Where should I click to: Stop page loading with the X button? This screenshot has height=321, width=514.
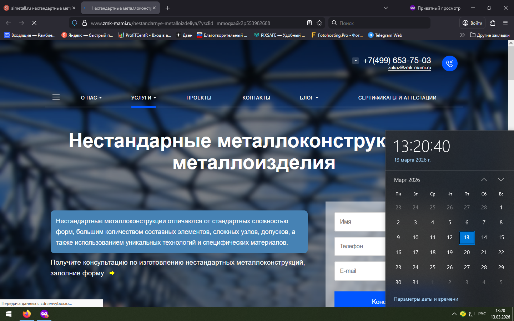tap(34, 23)
